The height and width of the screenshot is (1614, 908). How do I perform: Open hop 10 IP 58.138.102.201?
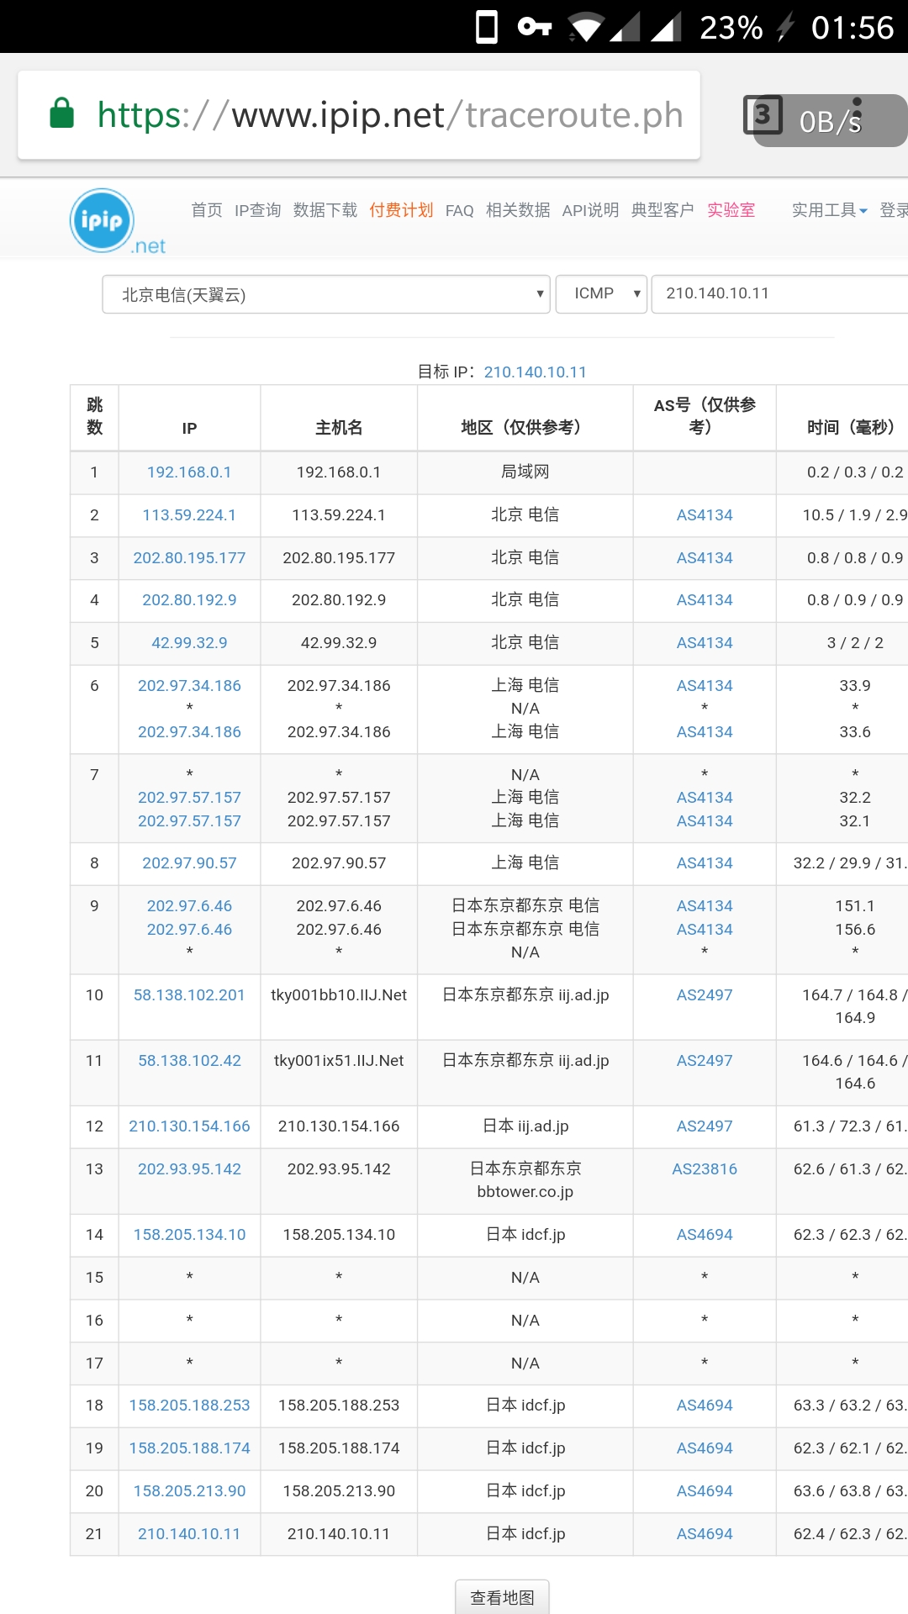pos(189,994)
